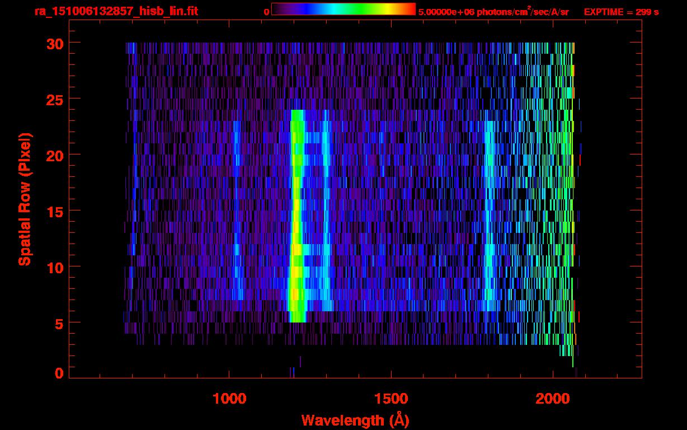
Task: Click the 2000 wavelength tick label
Action: [x=552, y=399]
